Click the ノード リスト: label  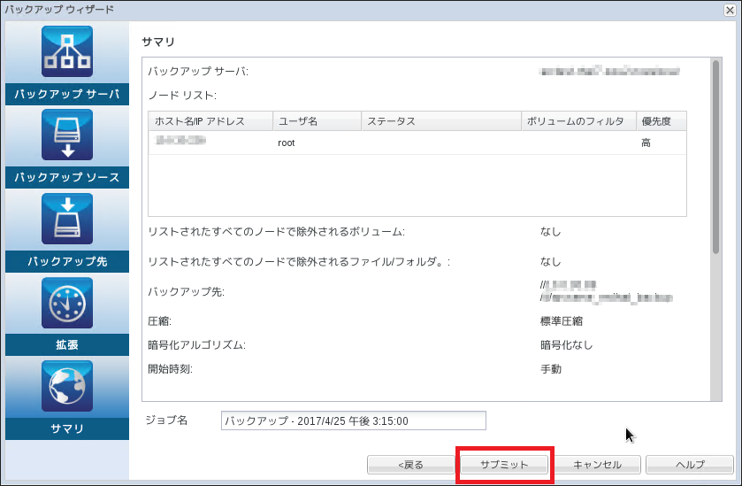(x=183, y=96)
